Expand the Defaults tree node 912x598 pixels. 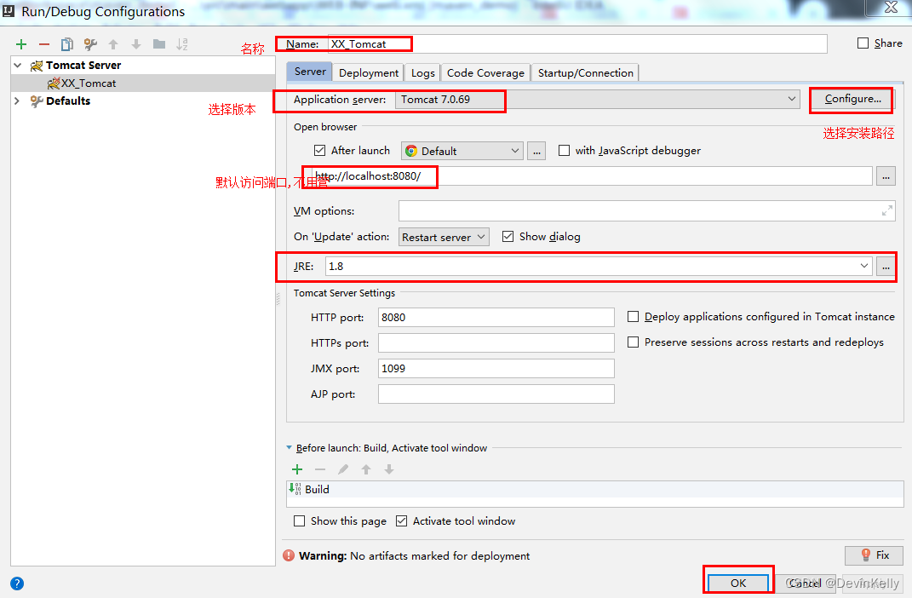pyautogui.click(x=17, y=101)
